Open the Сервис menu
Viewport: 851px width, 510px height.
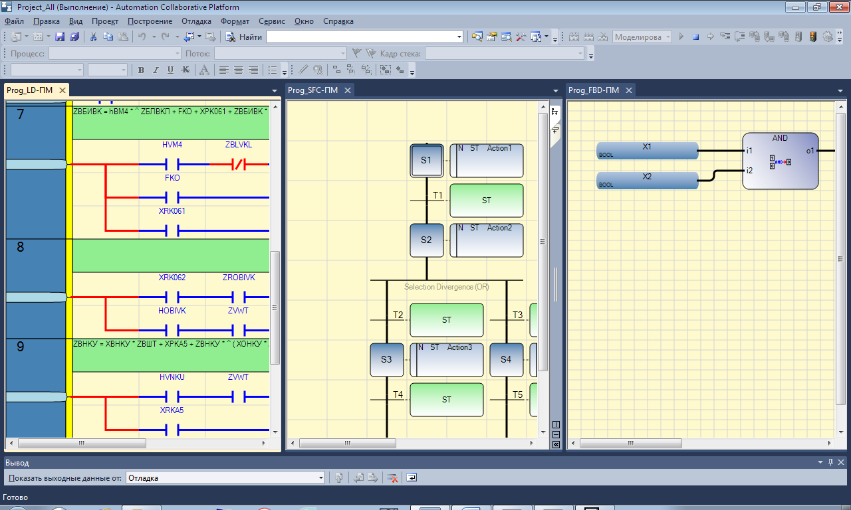click(x=272, y=21)
